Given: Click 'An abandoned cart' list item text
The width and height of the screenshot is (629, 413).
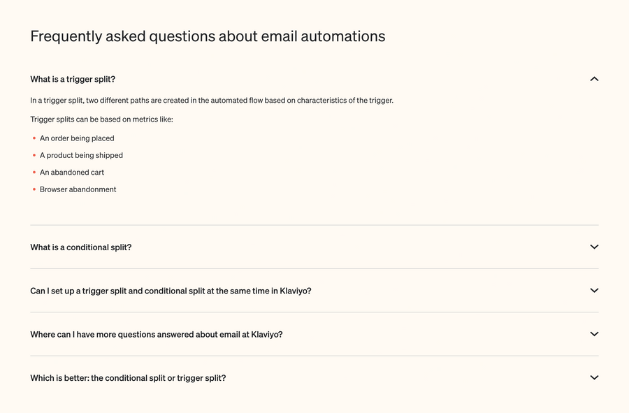Looking at the screenshot, I should (x=72, y=173).
